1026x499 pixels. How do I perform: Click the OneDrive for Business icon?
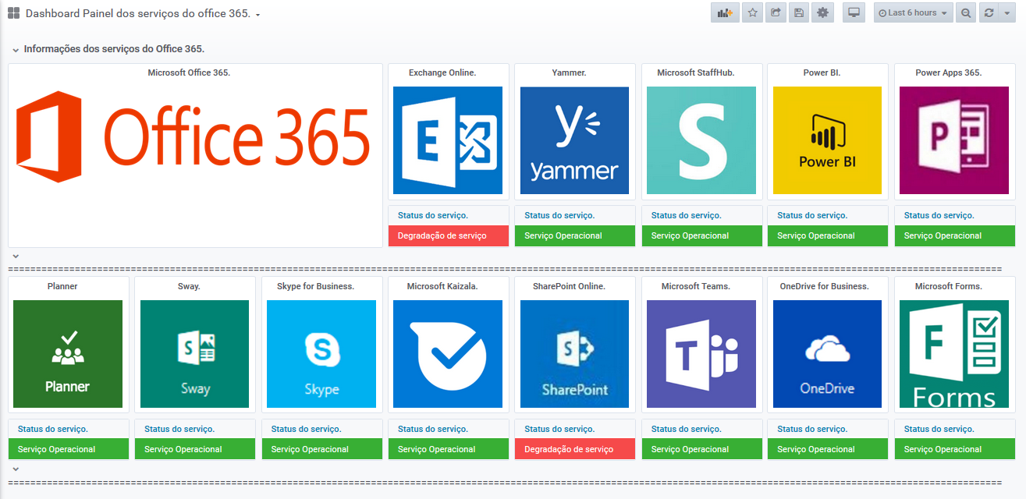coord(827,354)
